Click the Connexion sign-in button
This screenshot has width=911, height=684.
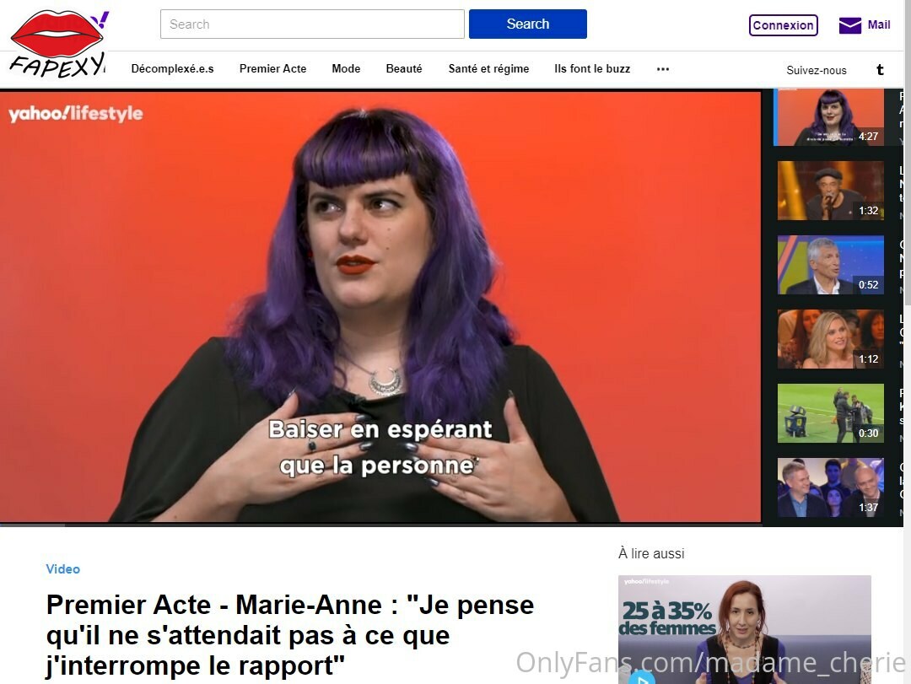click(x=783, y=25)
